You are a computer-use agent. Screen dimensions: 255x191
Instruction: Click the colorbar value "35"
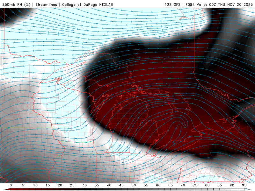point(97,185)
